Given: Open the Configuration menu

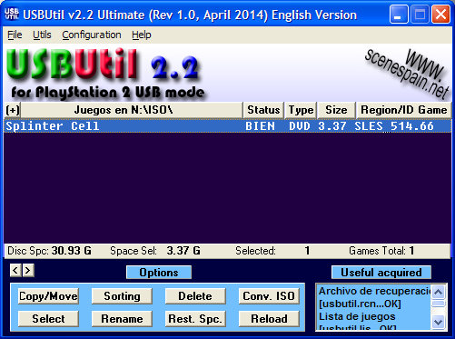Looking at the screenshot, I should pos(92,35).
